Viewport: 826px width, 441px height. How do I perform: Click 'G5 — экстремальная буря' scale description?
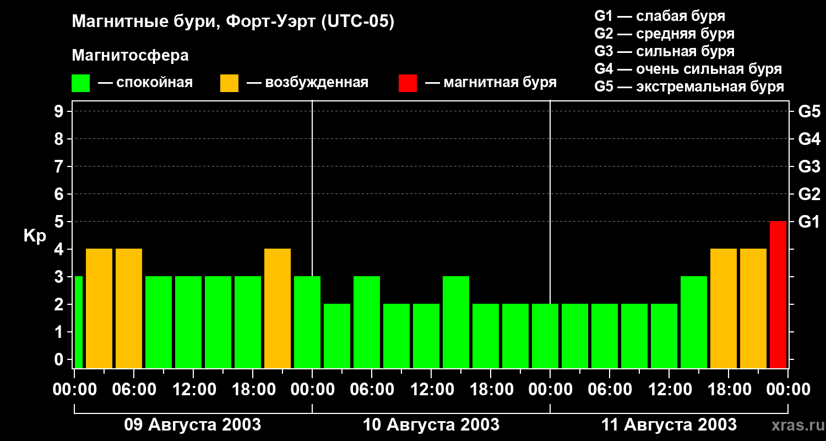pos(689,87)
